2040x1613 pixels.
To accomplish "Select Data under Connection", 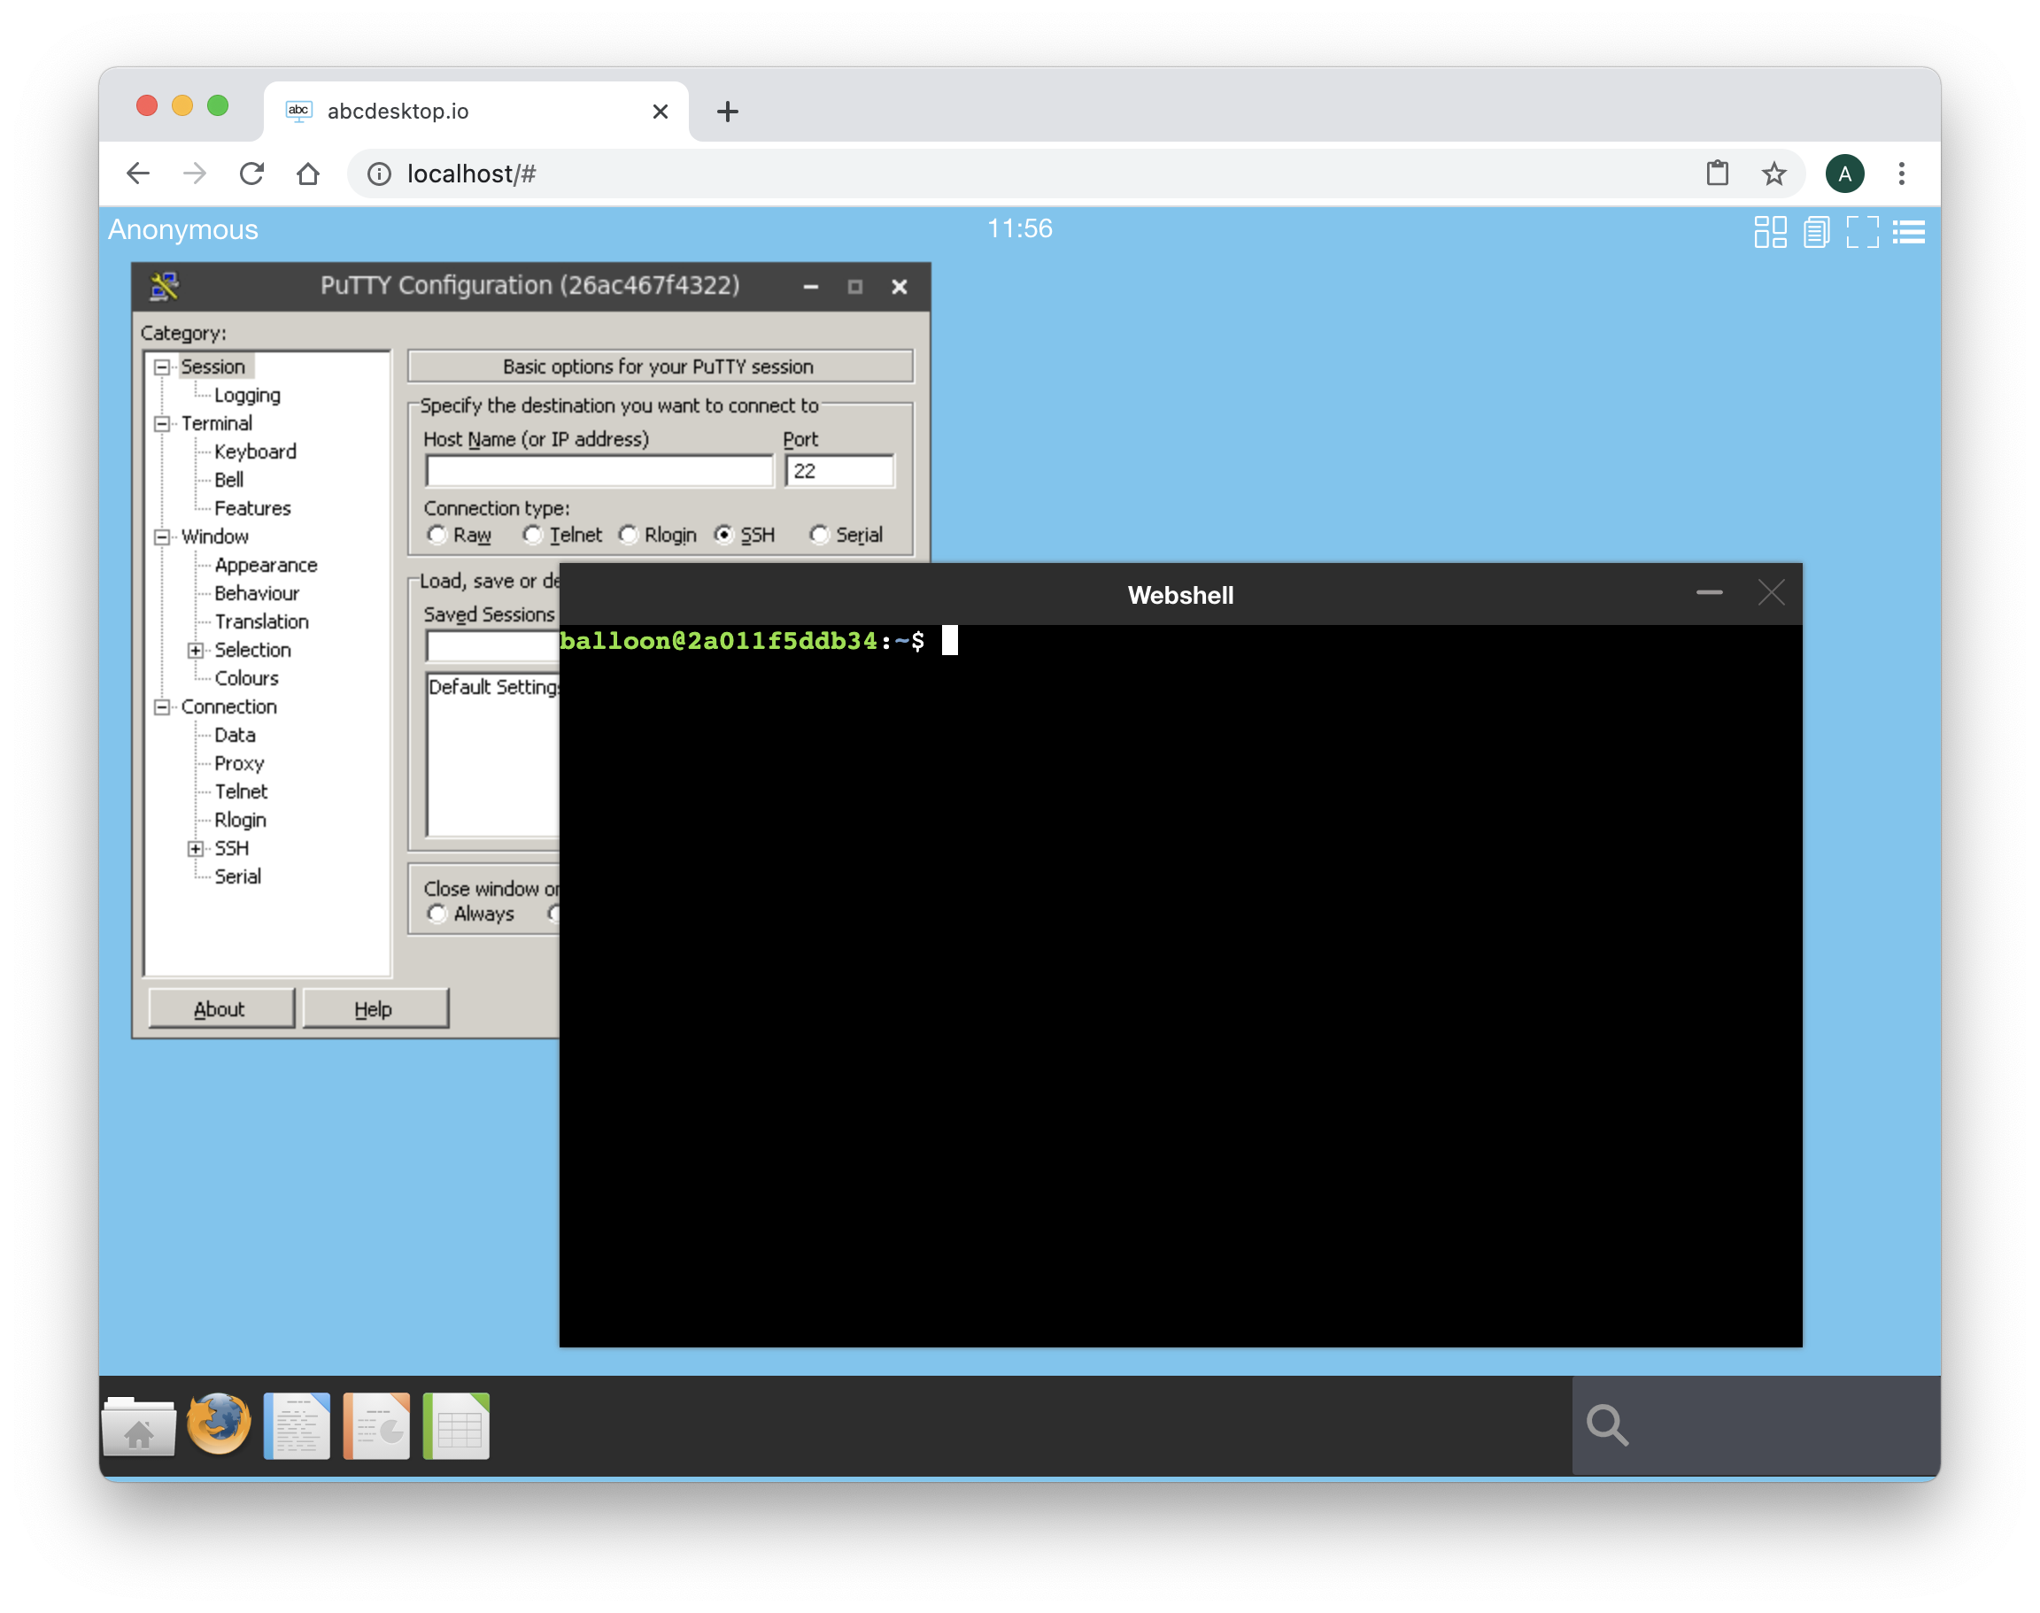I will click(236, 735).
